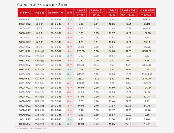Click the 58.97 trading price cell

(112, 115)
